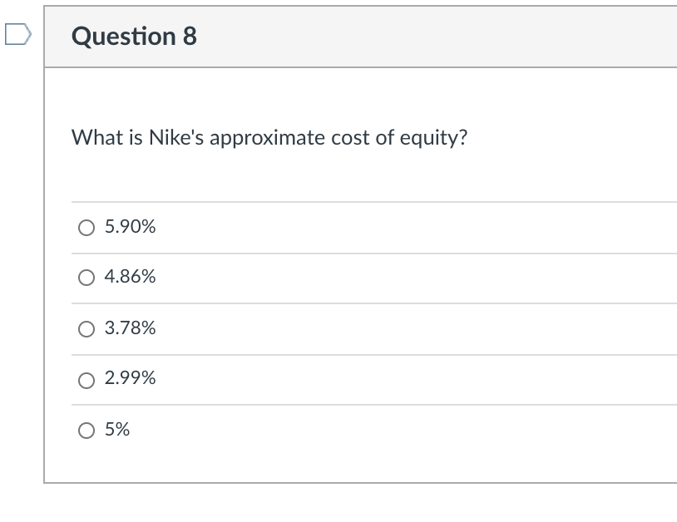
Task: Click the word "equity?" in the question
Action: coord(433,138)
